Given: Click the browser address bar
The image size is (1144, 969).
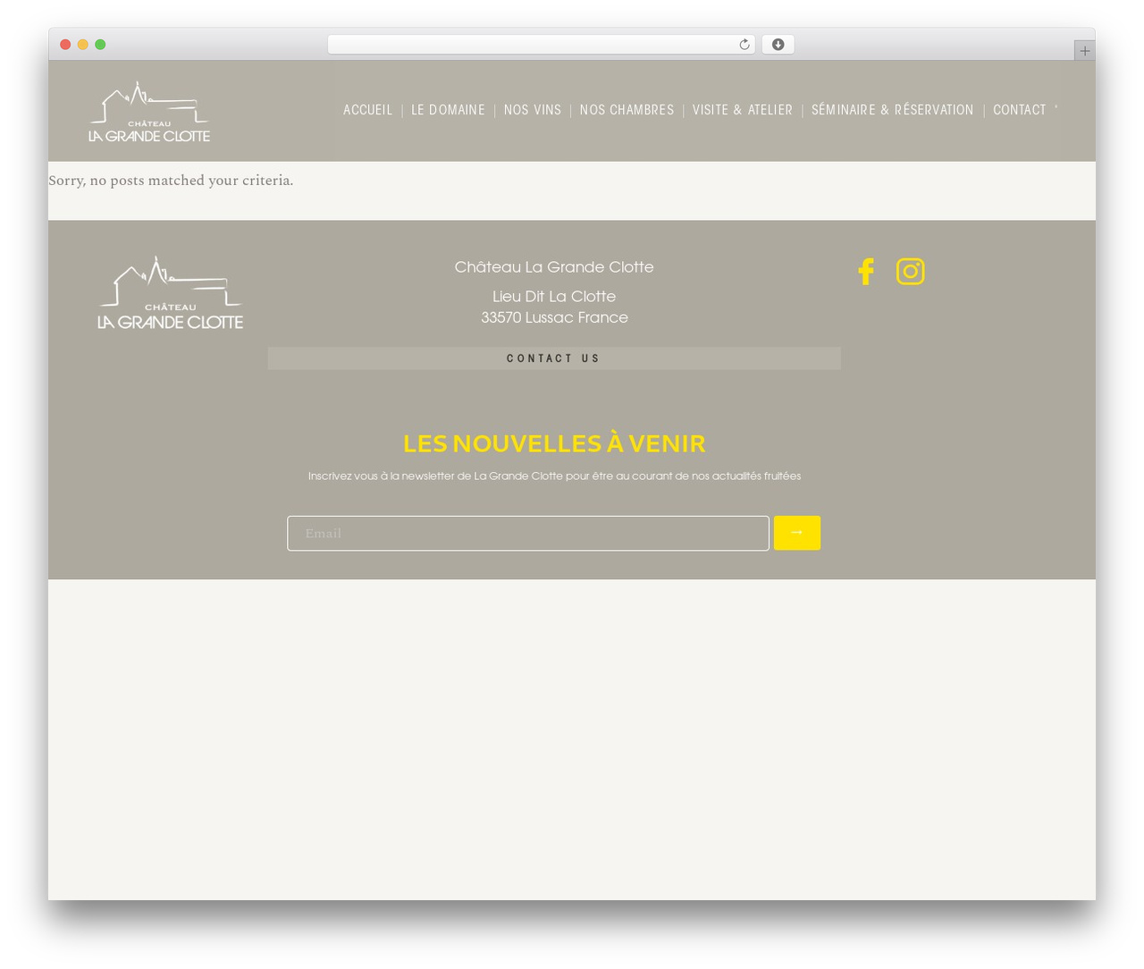Looking at the screenshot, I should pyautogui.click(x=541, y=45).
